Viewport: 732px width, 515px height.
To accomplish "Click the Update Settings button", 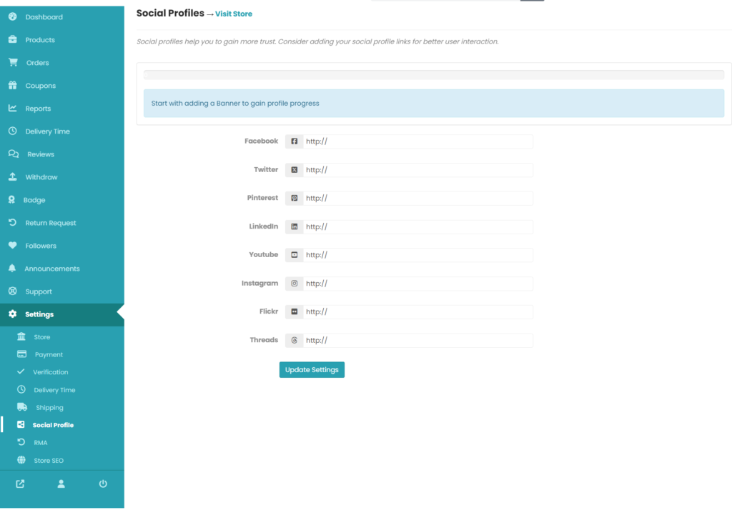I will click(312, 370).
